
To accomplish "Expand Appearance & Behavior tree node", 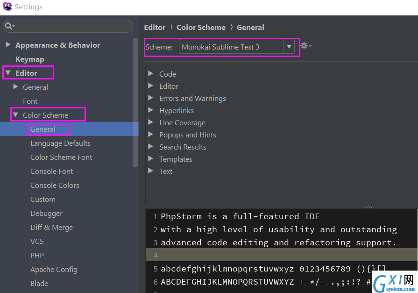I will pos(8,44).
